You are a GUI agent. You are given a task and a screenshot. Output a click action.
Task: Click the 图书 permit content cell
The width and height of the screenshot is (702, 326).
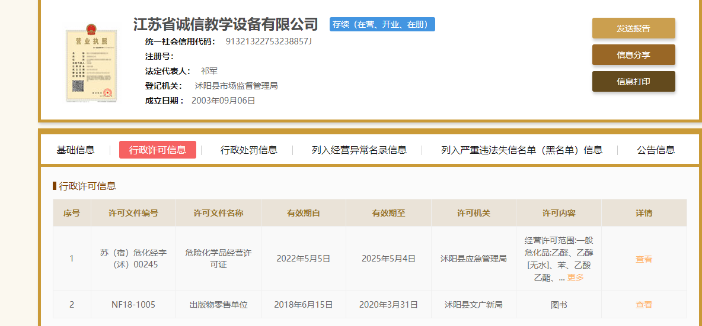559,305
